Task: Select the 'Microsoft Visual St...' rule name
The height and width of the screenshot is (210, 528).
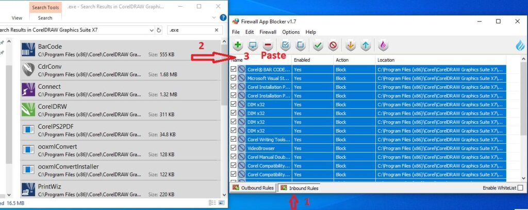Action: [x=269, y=79]
